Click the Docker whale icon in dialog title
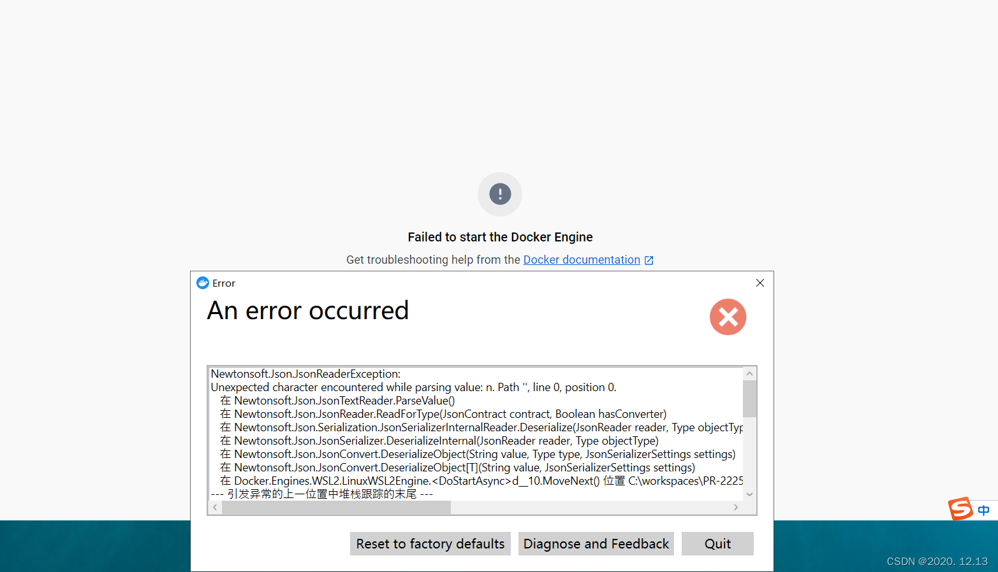The width and height of the screenshot is (998, 572). pyautogui.click(x=203, y=283)
